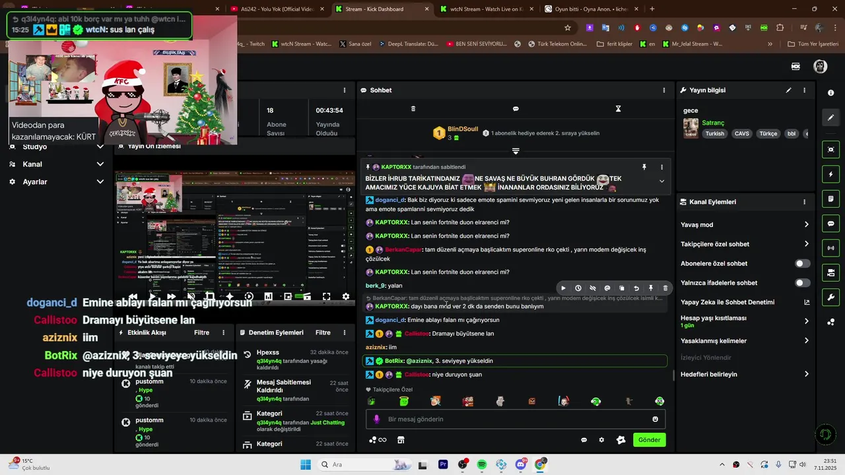The height and width of the screenshot is (475, 845).
Task: Show more bookmarks with the » chevron
Action: [770, 44]
